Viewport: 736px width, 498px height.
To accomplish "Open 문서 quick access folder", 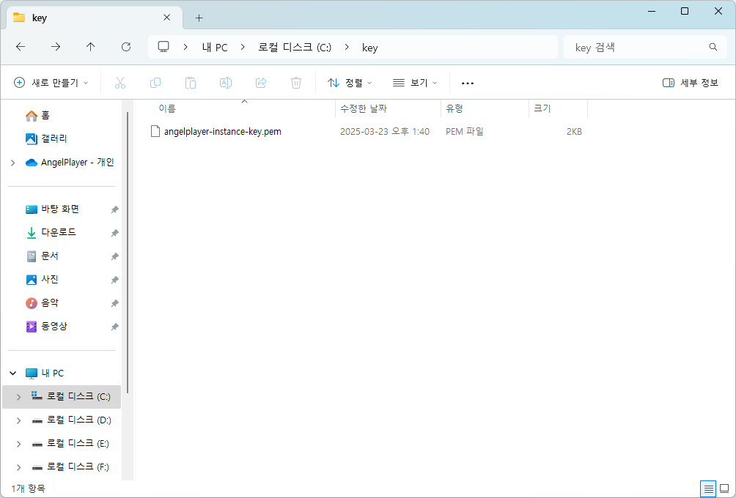I will [43, 256].
